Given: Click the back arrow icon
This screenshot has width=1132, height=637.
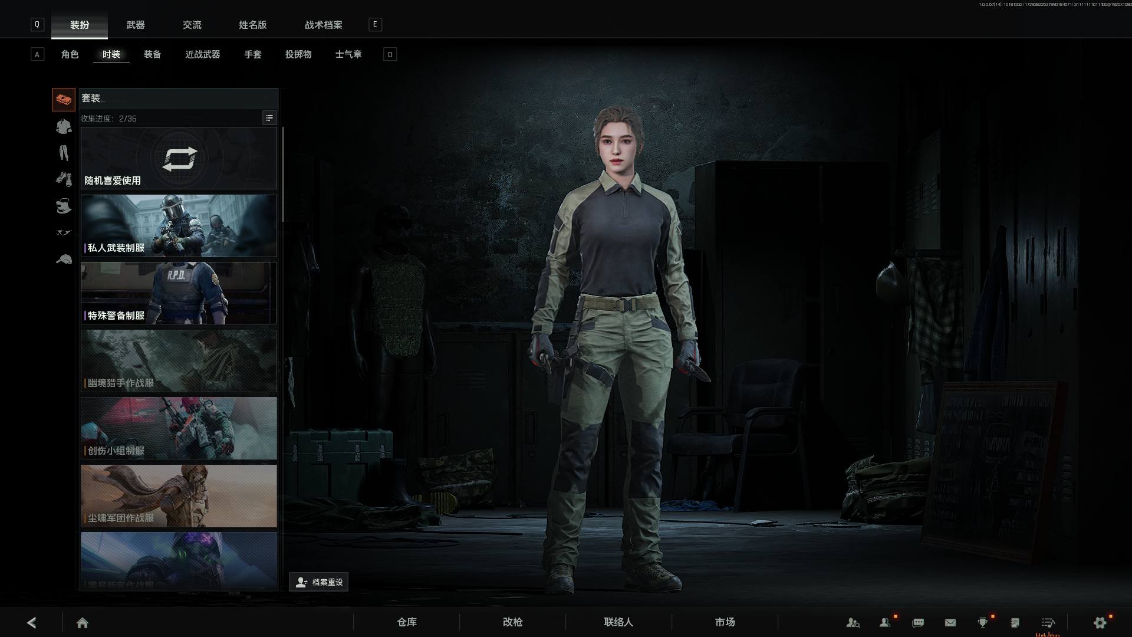Looking at the screenshot, I should point(32,622).
